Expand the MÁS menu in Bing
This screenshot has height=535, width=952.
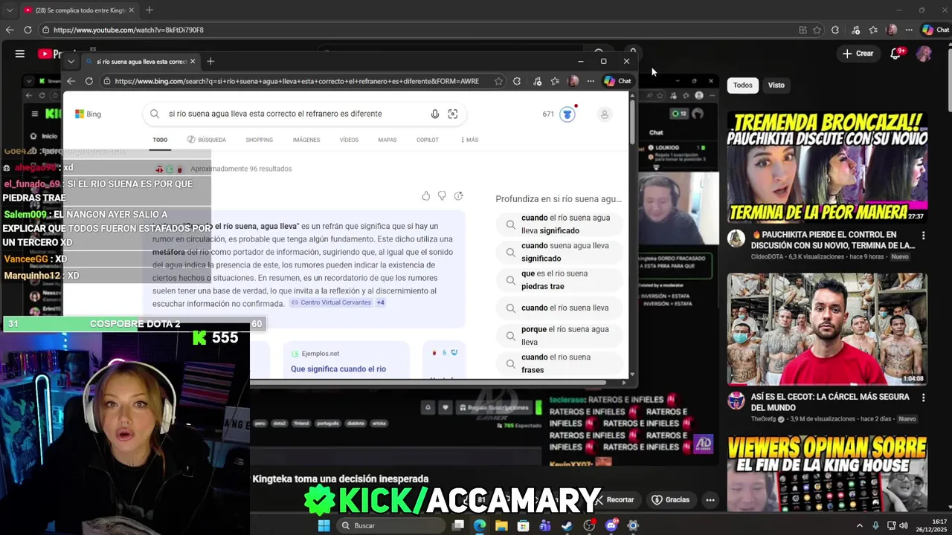[x=469, y=140]
